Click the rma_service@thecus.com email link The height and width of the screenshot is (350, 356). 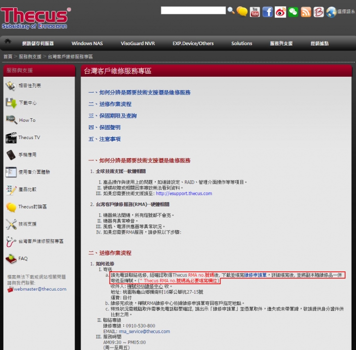tap(144, 331)
